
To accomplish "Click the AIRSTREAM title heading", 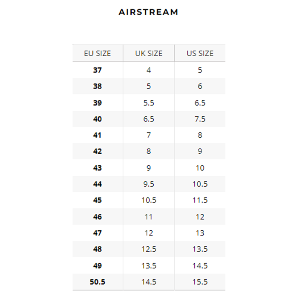I will (148, 12).
